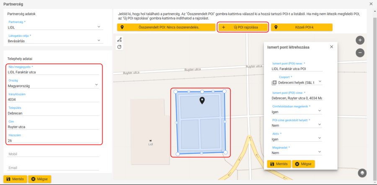Click the Új POI rajzolása button

point(243,27)
